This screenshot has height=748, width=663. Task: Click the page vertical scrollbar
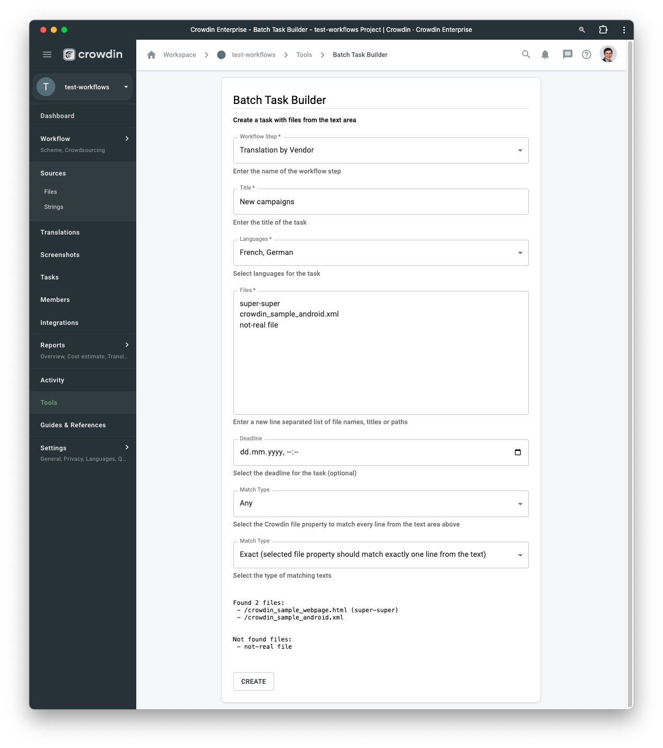[x=630, y=374]
